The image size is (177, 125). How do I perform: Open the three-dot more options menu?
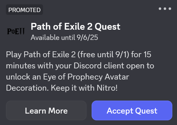click(165, 9)
